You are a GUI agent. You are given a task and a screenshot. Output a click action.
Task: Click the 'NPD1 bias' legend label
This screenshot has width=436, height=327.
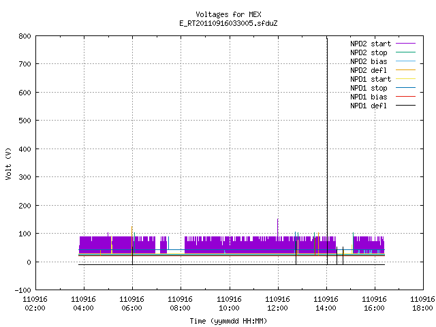369,97
